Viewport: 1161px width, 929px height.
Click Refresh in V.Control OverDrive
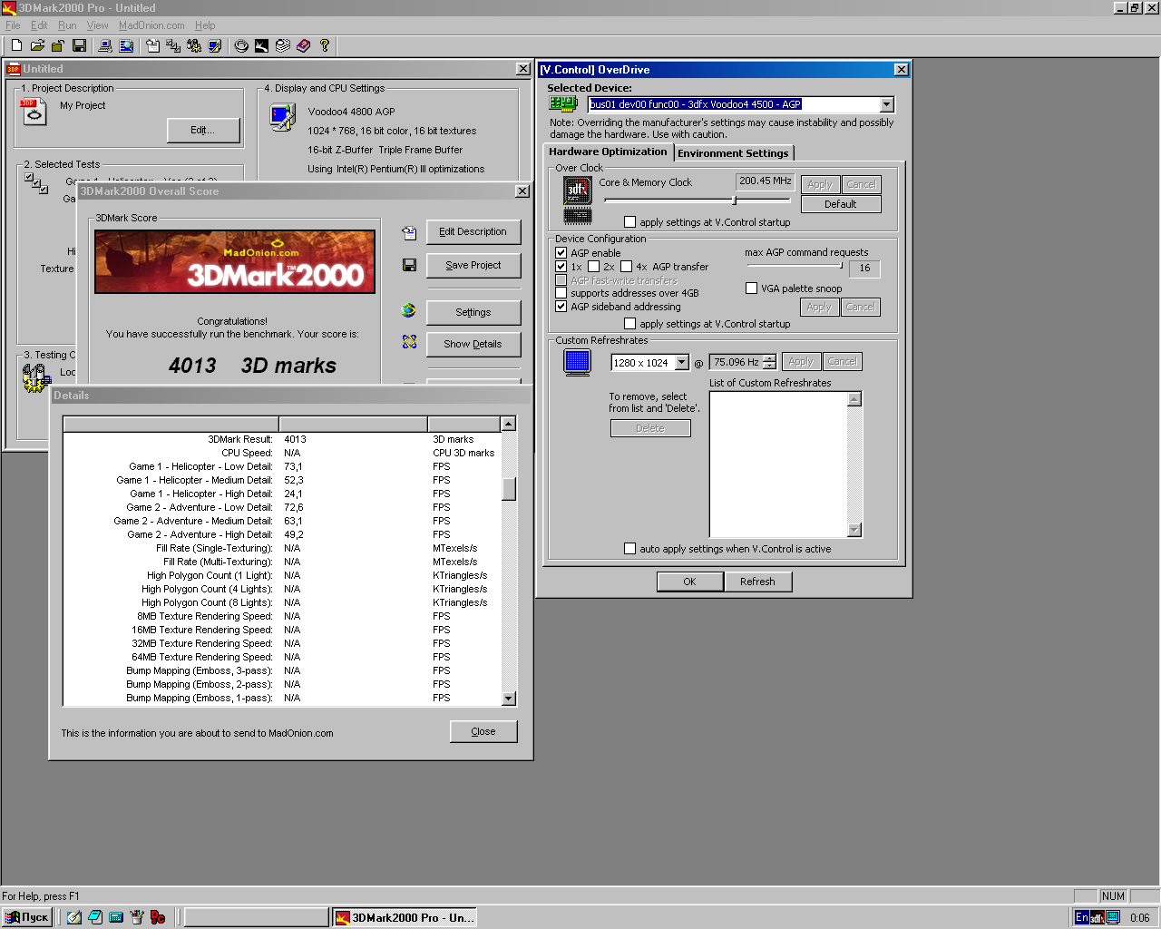(757, 582)
